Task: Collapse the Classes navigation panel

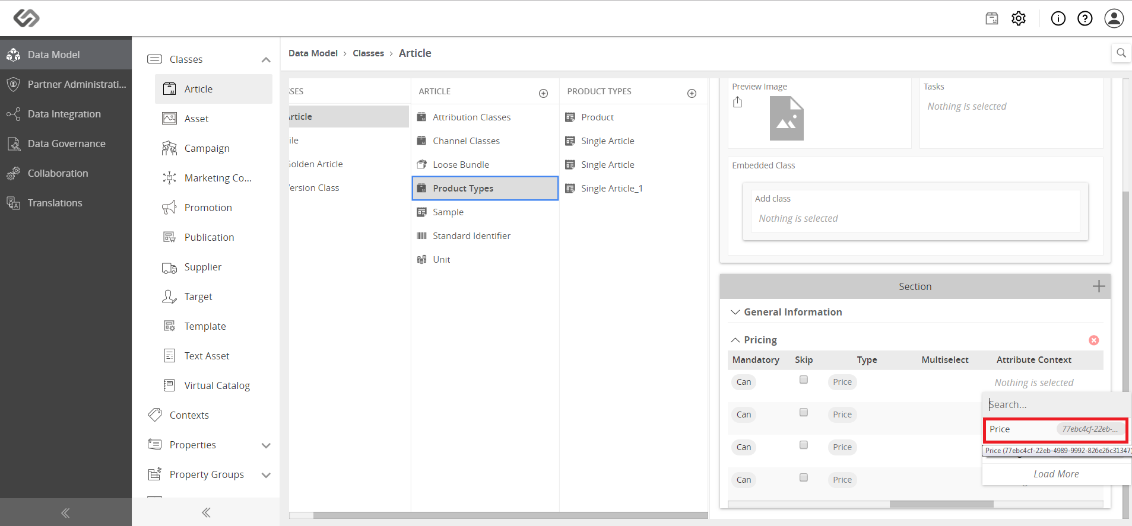Action: (x=206, y=512)
